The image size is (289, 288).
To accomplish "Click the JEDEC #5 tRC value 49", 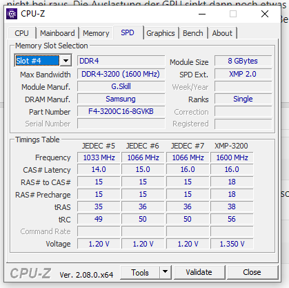I will click(x=99, y=219).
